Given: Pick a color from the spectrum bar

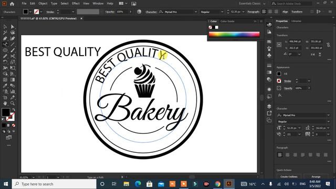Looking at the screenshot, I should pyautogui.click(x=234, y=34).
